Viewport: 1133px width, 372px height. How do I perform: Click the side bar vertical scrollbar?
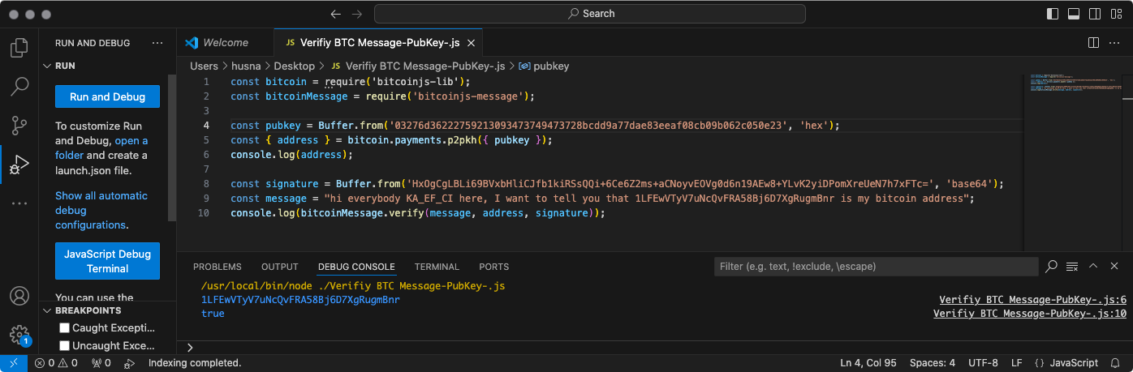point(171,148)
